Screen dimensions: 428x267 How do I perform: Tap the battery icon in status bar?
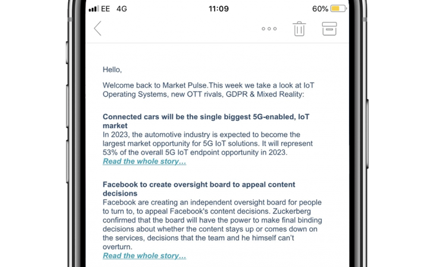click(338, 9)
